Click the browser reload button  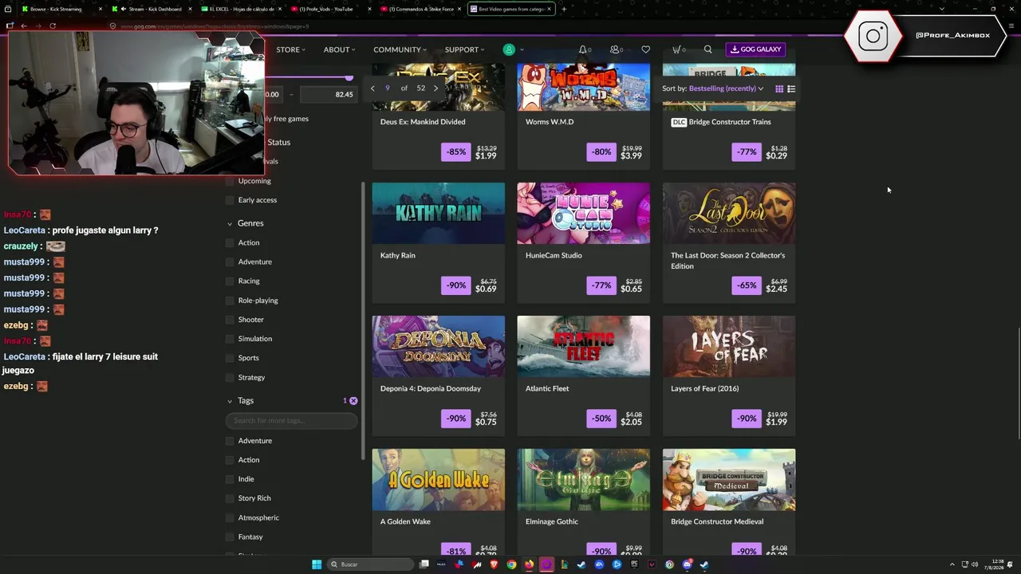point(53,26)
